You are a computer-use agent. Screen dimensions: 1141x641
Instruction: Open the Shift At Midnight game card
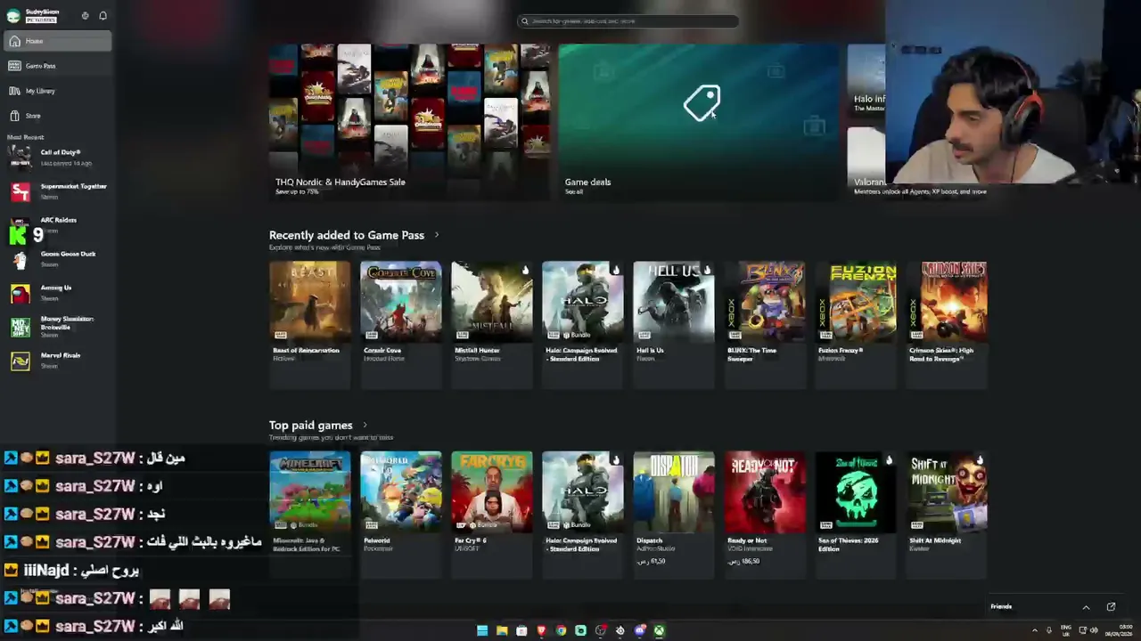click(947, 515)
